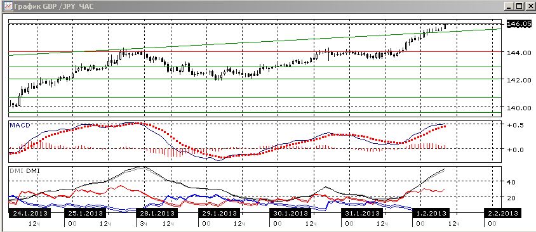The width and height of the screenshot is (536, 232).
Task: Click the '3ч' time label under 28.1.2013
Action: (144, 224)
